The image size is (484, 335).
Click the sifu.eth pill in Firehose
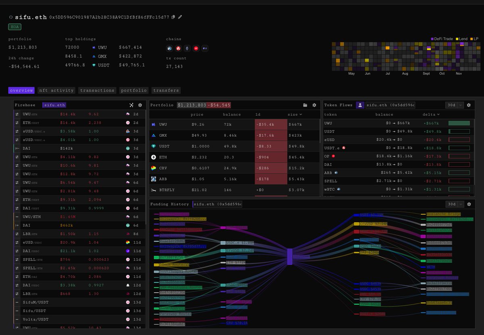[54, 105]
